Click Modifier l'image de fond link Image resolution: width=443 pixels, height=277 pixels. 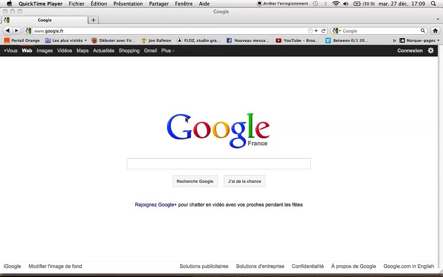pyautogui.click(x=55, y=266)
